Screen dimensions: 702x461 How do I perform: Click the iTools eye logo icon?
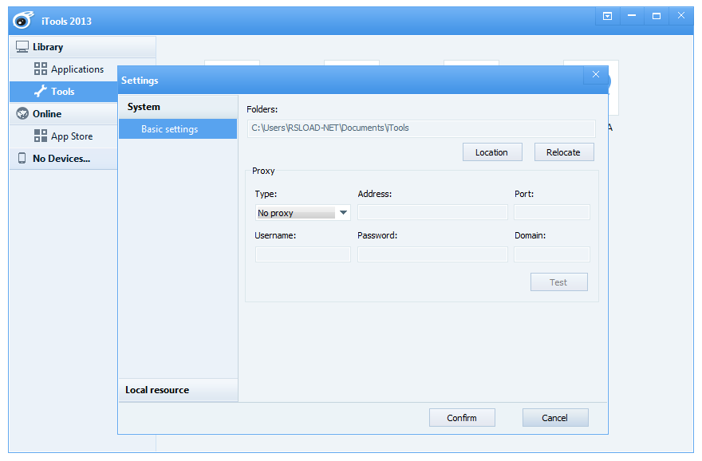click(x=23, y=20)
